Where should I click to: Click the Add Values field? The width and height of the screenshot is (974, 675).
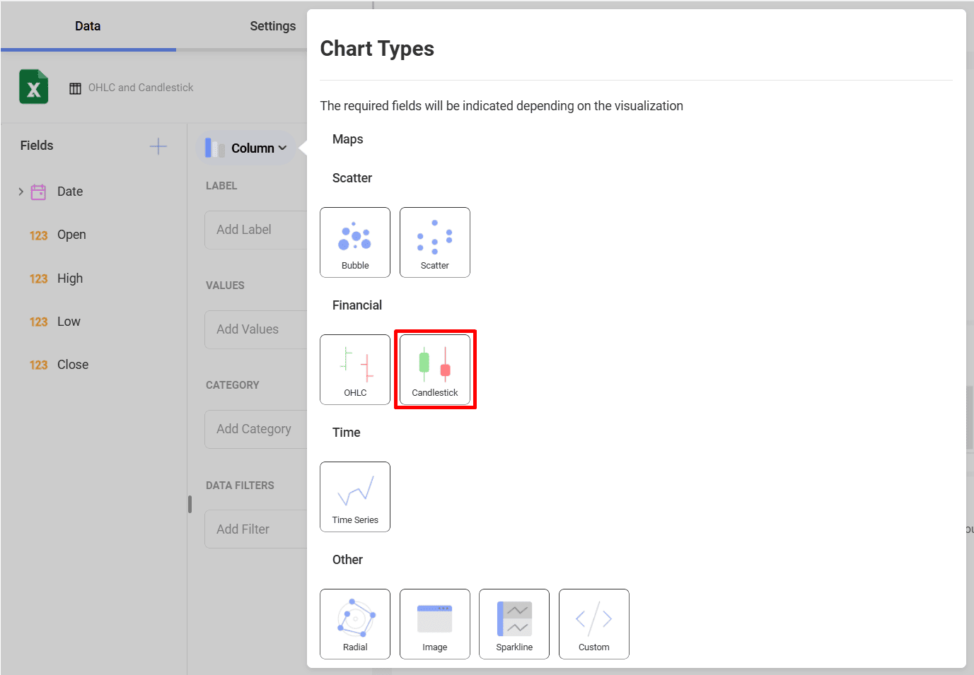(x=256, y=329)
